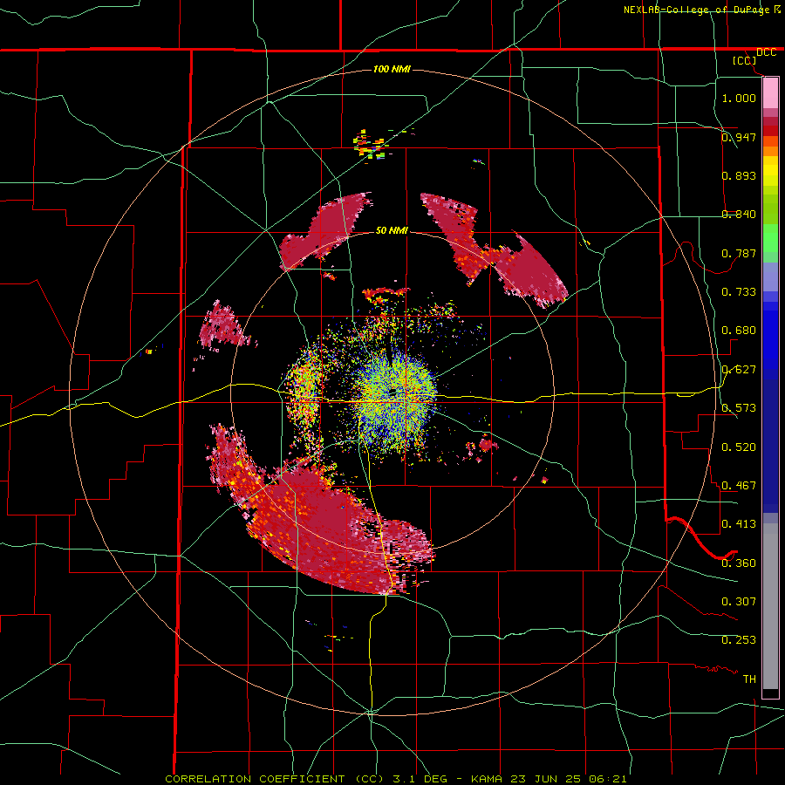This screenshot has height=785, width=785.
Task: Click the TH threshold label
Action: [x=749, y=679]
